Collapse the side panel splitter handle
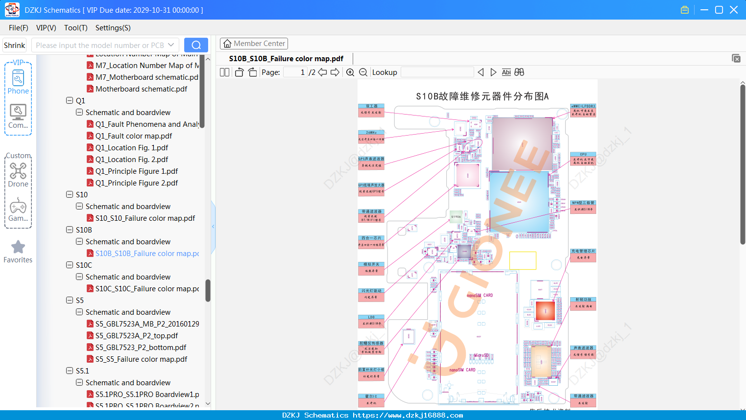Screen dimensions: 746x420 click(213, 227)
